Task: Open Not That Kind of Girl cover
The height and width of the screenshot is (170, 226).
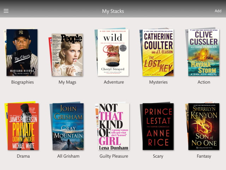Action: pos(113,126)
